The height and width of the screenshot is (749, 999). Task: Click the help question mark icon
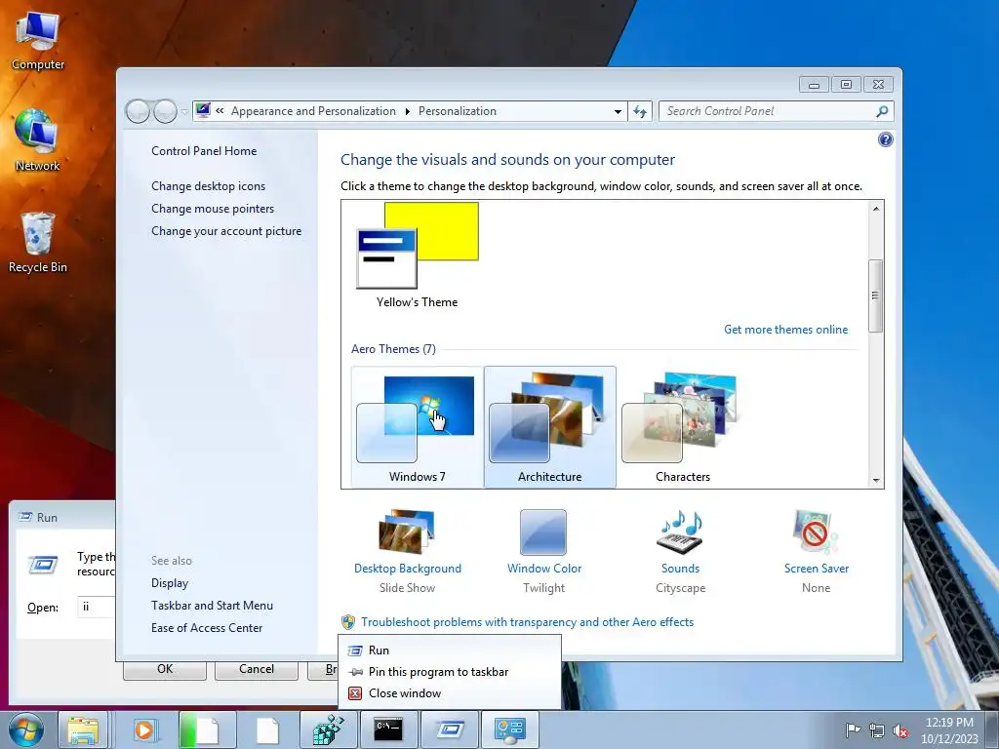pos(885,139)
